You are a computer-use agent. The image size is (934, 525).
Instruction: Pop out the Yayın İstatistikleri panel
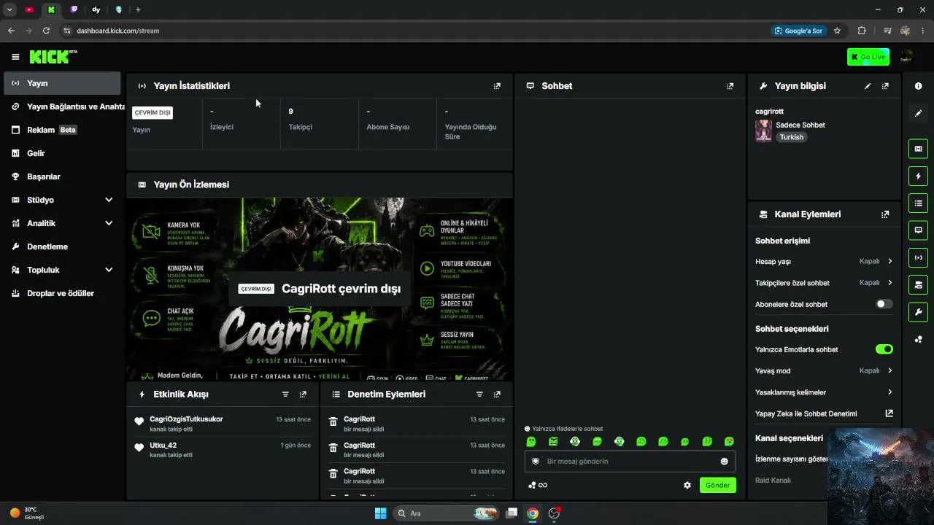[x=497, y=86]
